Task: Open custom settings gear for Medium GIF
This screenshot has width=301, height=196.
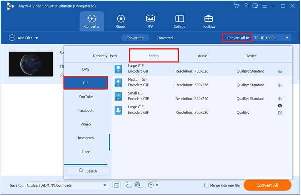Action: [280, 85]
